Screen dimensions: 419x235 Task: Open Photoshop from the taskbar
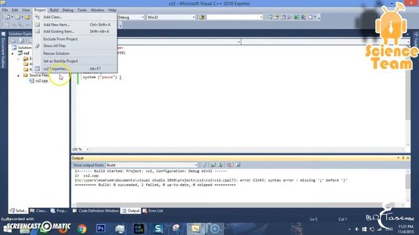(x=101, y=228)
